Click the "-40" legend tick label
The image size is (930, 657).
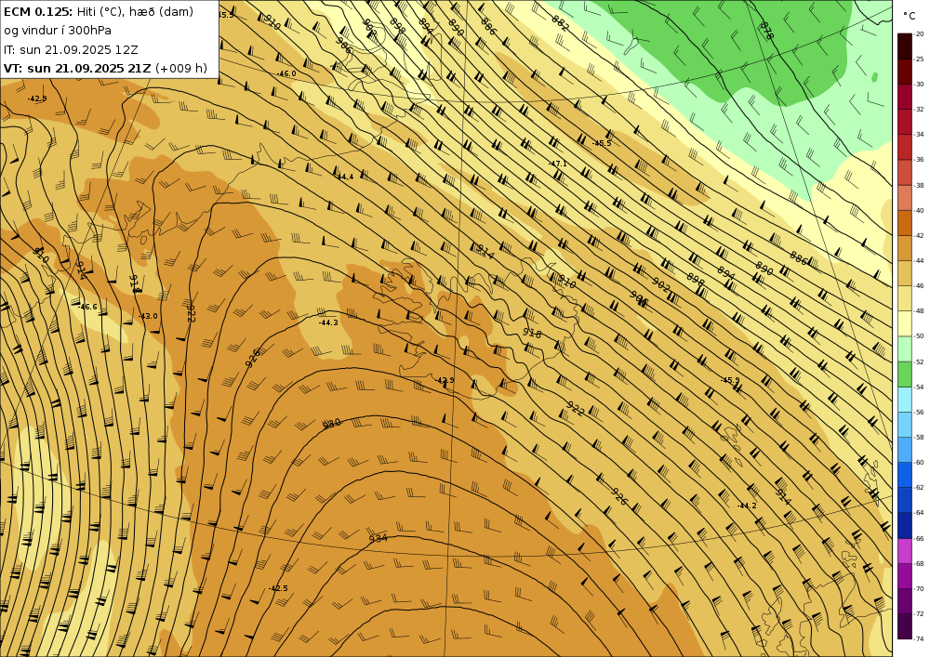(919, 210)
